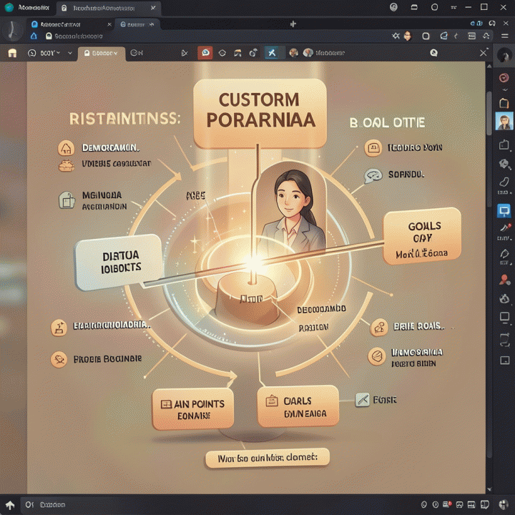Click the last globe icon in the bottom bar

coord(503,504)
